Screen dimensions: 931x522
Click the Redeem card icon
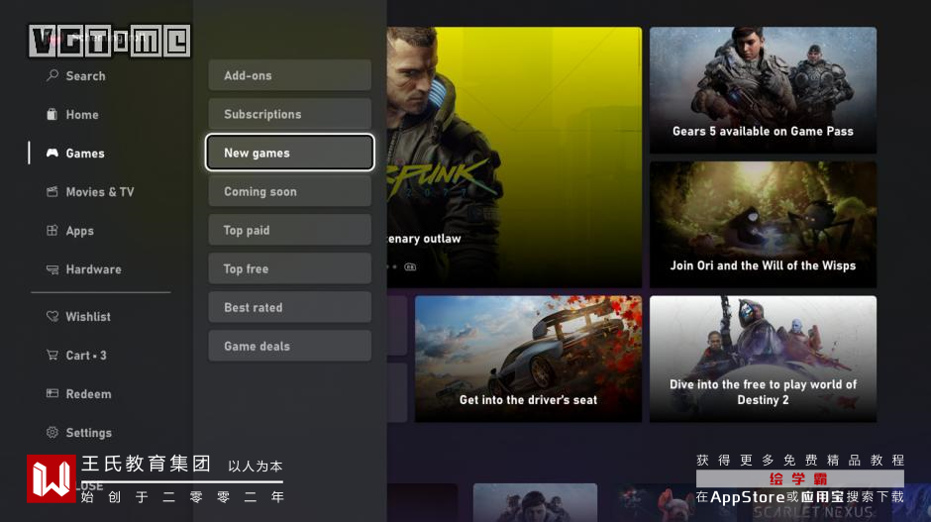tap(52, 393)
